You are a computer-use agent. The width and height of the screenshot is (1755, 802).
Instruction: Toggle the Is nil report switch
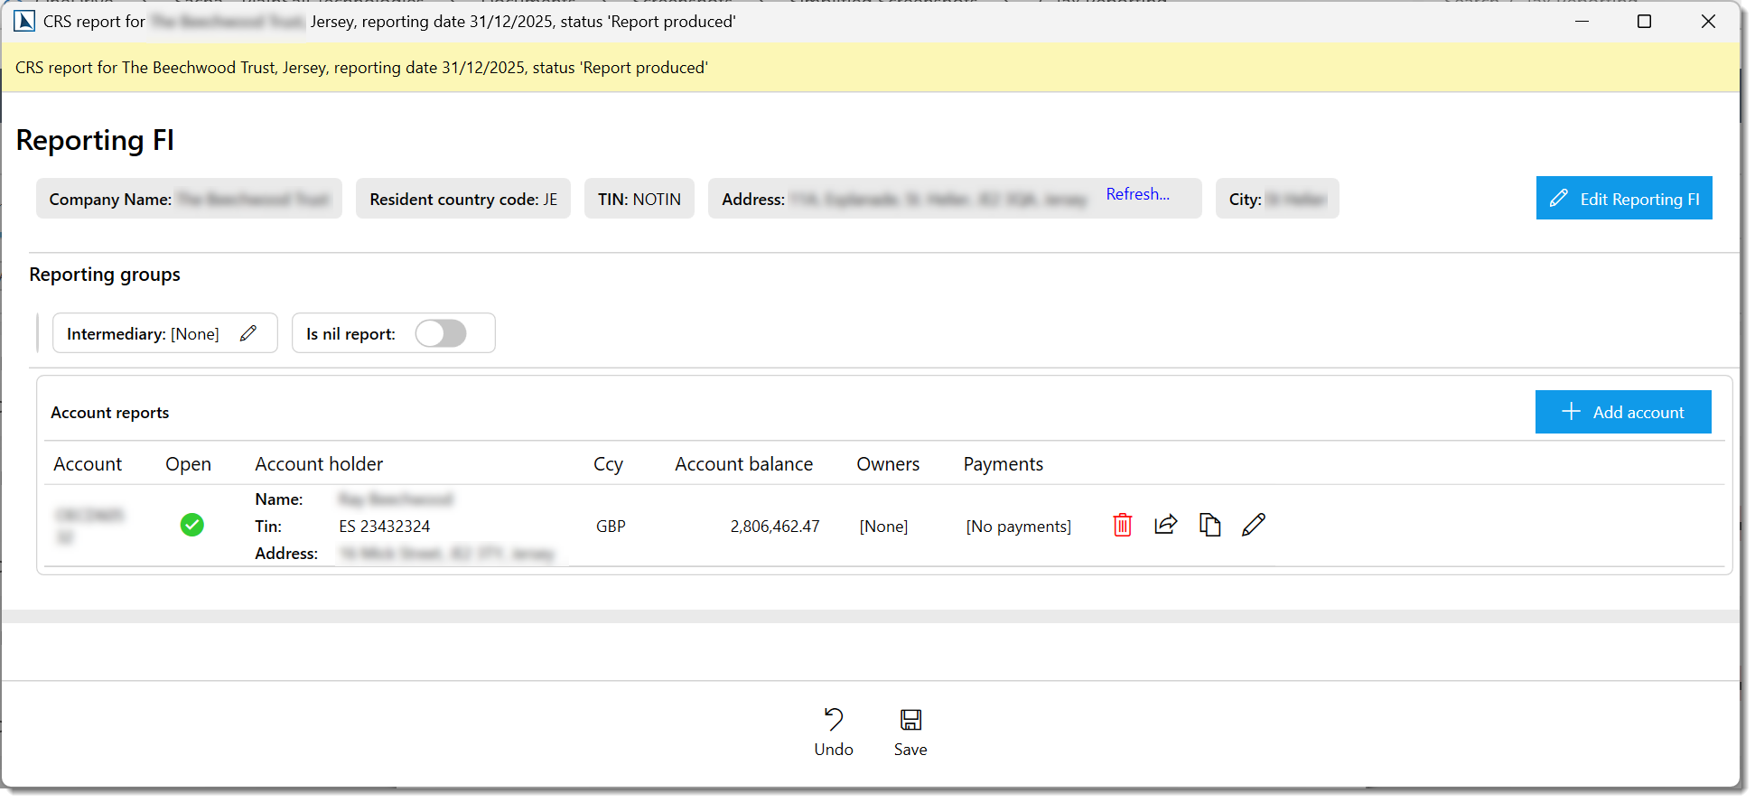(x=441, y=333)
